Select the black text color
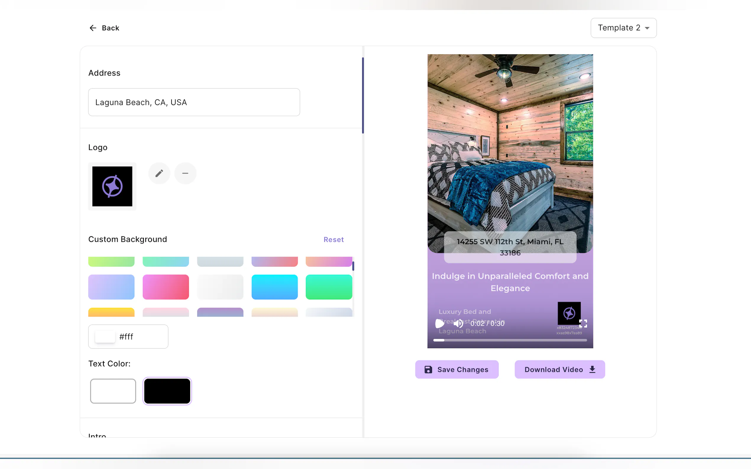The width and height of the screenshot is (751, 469). [x=167, y=391]
